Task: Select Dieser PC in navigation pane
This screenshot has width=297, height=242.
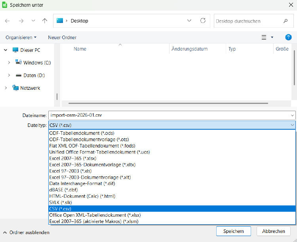Action: tap(30, 50)
